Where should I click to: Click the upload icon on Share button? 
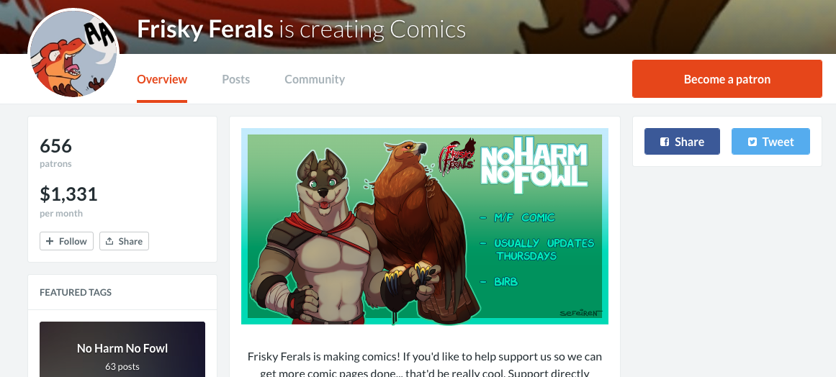(x=109, y=241)
